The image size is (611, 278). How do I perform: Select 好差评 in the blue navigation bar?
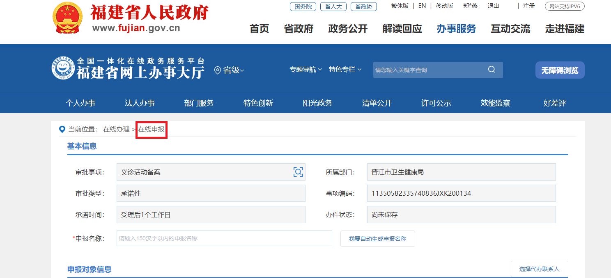554,103
